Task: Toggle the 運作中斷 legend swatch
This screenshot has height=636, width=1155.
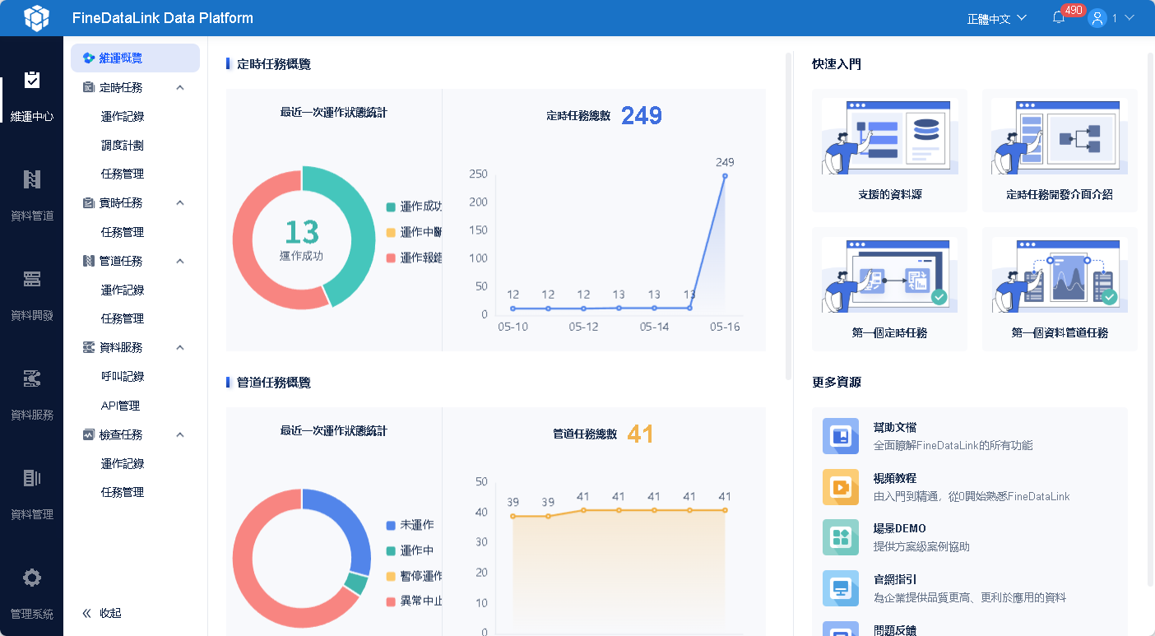Action: (x=391, y=232)
